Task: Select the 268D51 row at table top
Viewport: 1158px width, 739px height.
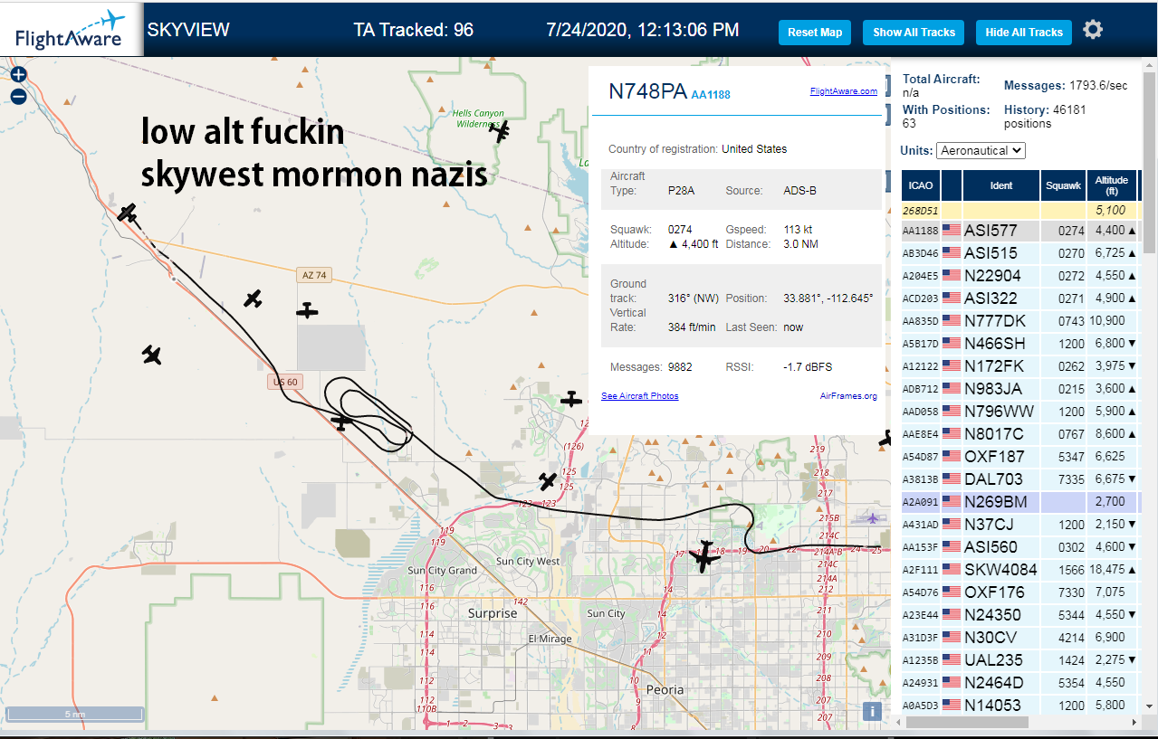Action: 1020,210
